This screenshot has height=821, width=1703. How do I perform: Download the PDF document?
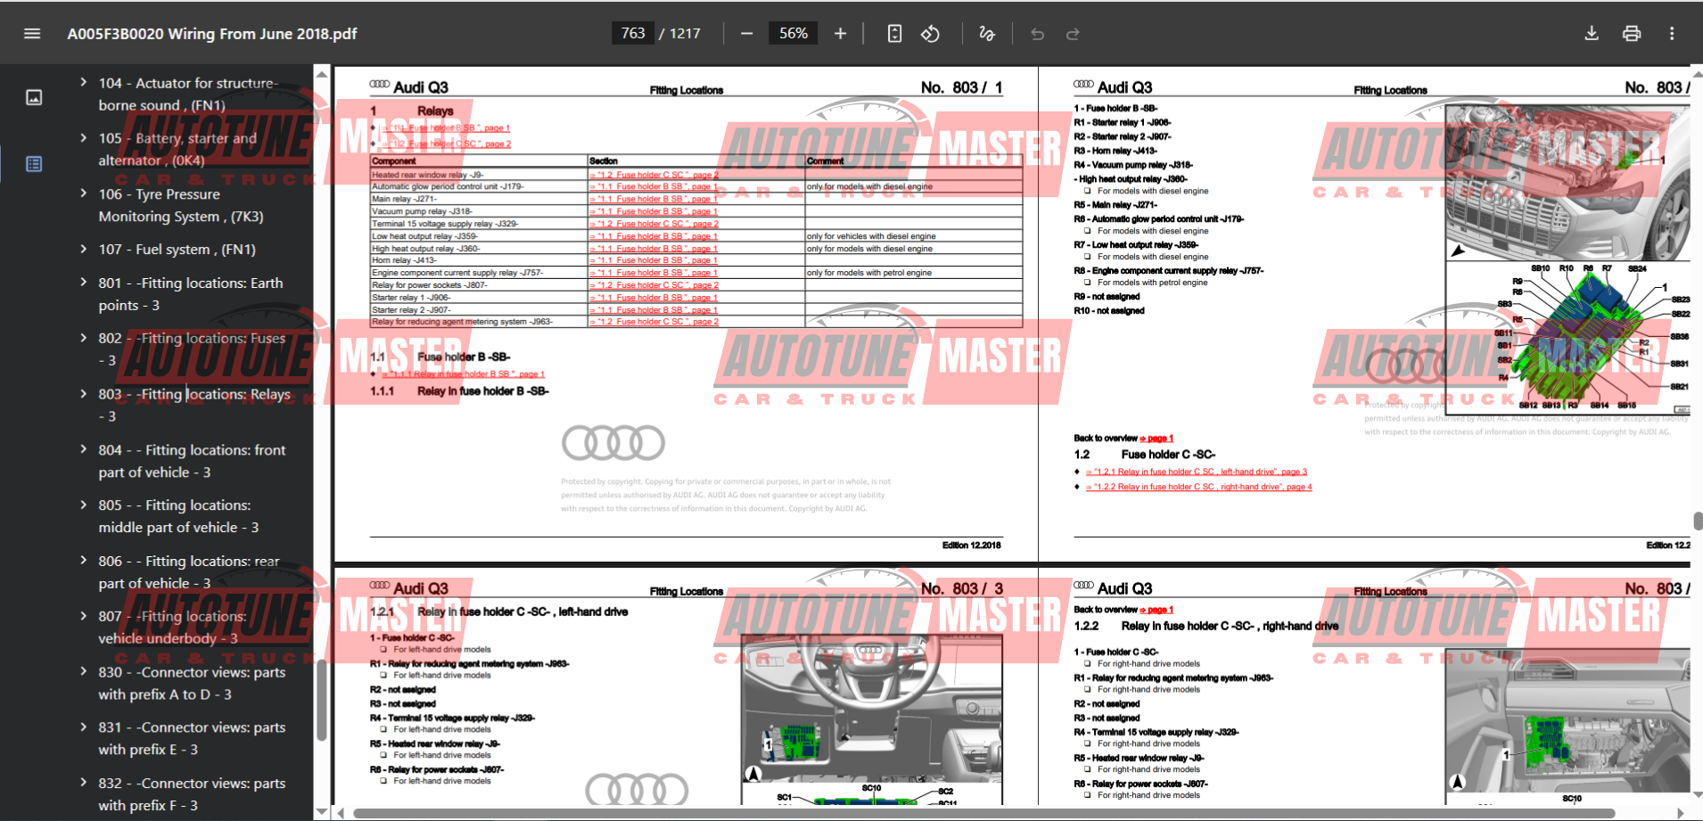(x=1592, y=33)
